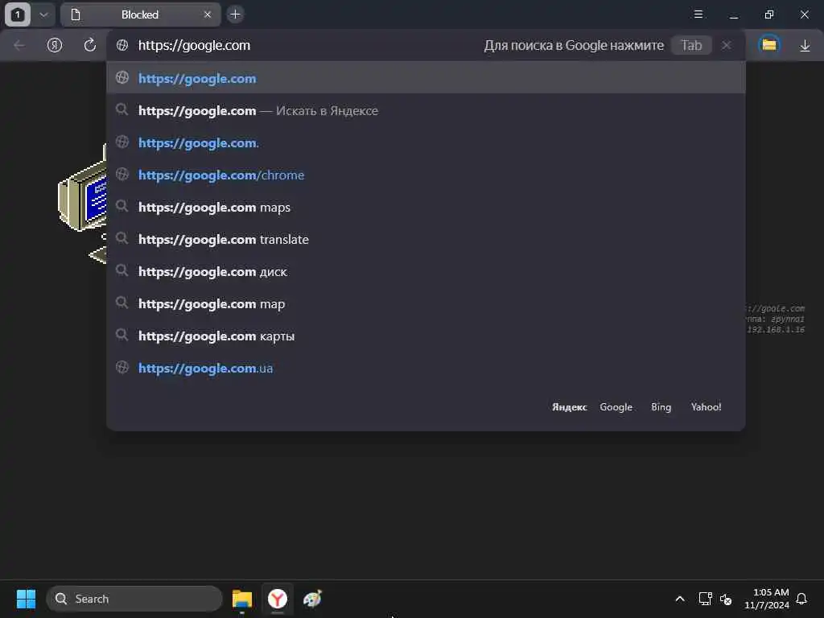Open suggestion https://google.com/chrome

tap(426, 175)
